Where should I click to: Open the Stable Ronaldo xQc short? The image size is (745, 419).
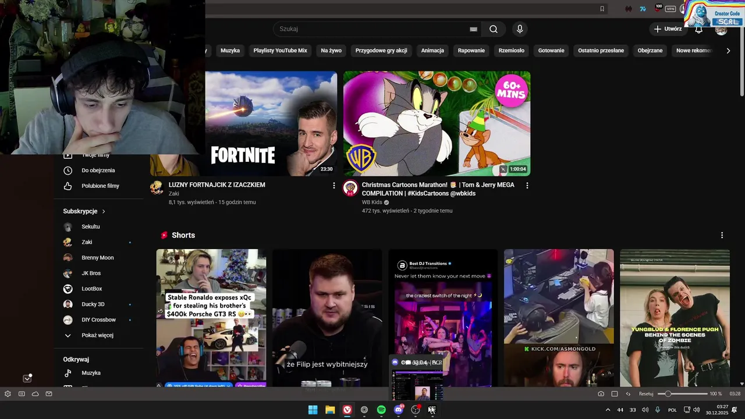211,318
